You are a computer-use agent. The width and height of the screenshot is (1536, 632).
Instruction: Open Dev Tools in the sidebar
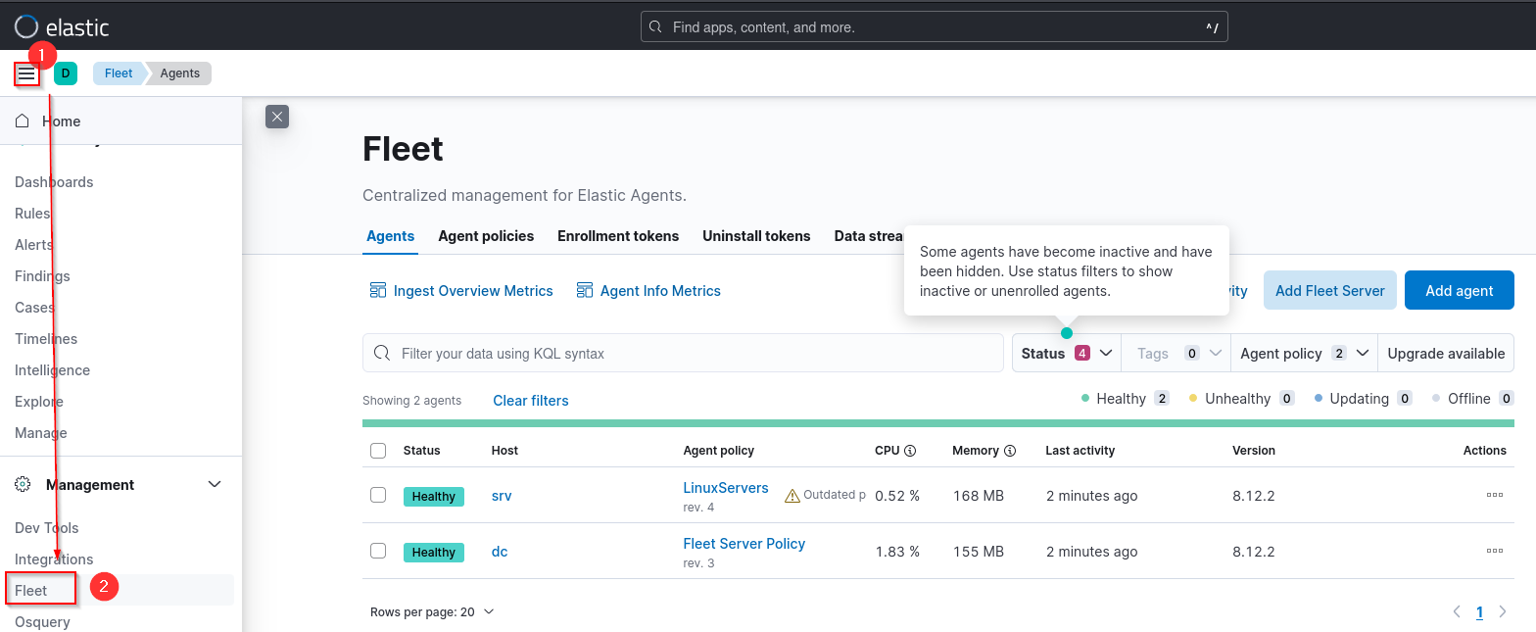(x=46, y=528)
